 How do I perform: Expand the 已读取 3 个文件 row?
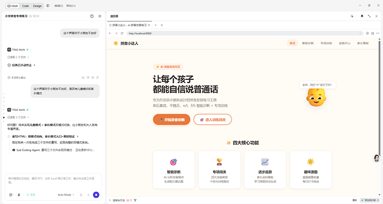coord(18,118)
